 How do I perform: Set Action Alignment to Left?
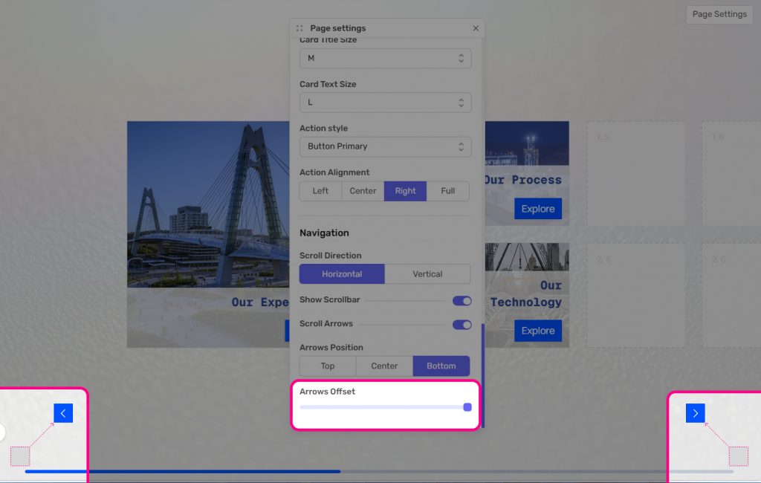(320, 191)
